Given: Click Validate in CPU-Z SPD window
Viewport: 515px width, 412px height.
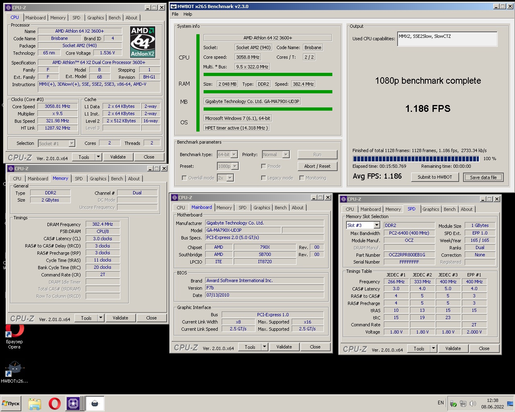Looking at the screenshot, I should (453, 348).
